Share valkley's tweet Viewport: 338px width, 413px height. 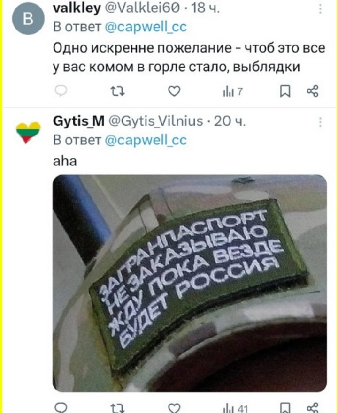tap(313, 91)
